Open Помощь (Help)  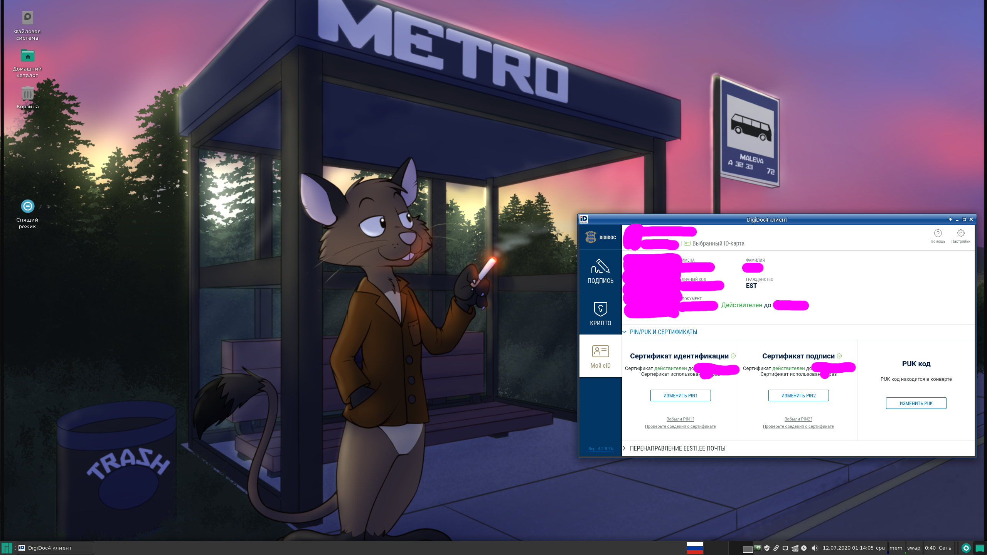point(938,236)
